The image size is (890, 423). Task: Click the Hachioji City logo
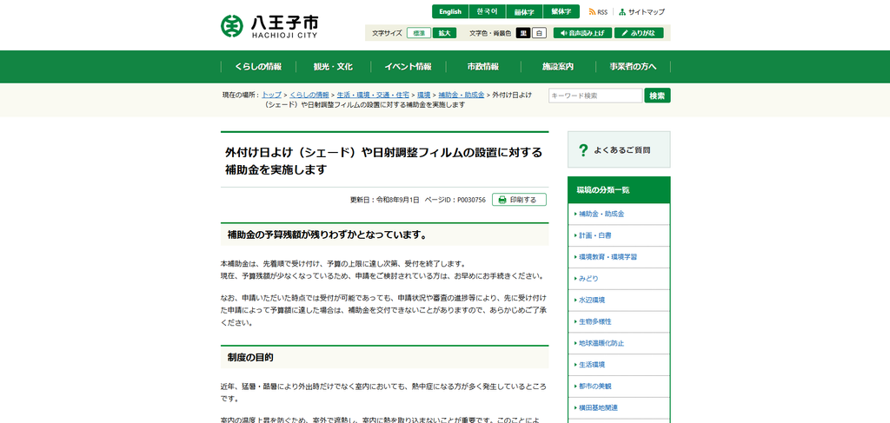tap(269, 25)
